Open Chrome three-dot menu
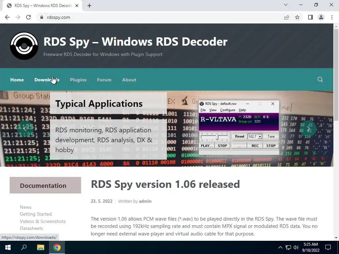339x254 pixels. click(x=332, y=17)
